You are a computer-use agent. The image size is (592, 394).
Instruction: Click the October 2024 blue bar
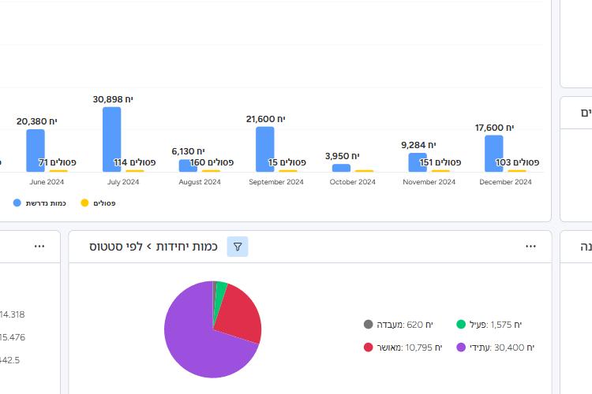click(x=341, y=168)
